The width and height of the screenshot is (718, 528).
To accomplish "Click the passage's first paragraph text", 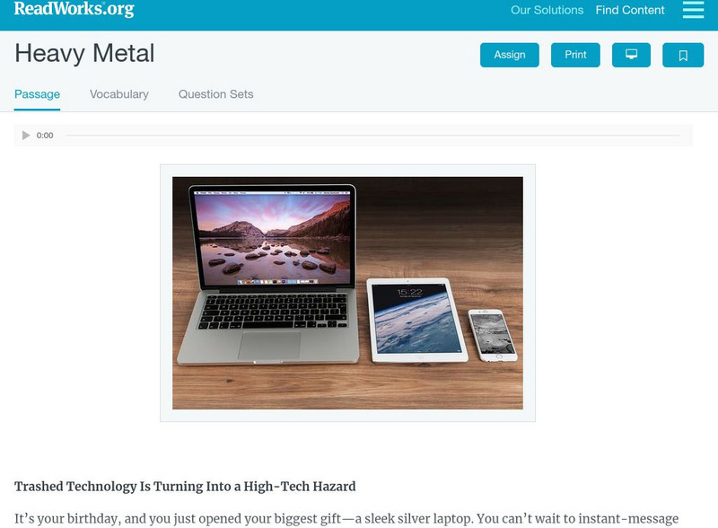I will [346, 519].
